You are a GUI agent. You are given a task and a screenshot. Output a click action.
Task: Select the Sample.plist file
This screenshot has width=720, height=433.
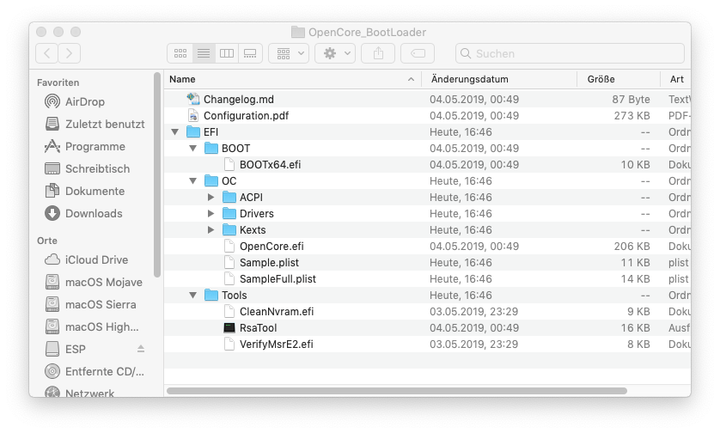coord(428,263)
